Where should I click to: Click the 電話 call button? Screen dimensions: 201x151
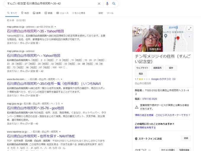tap(141, 74)
